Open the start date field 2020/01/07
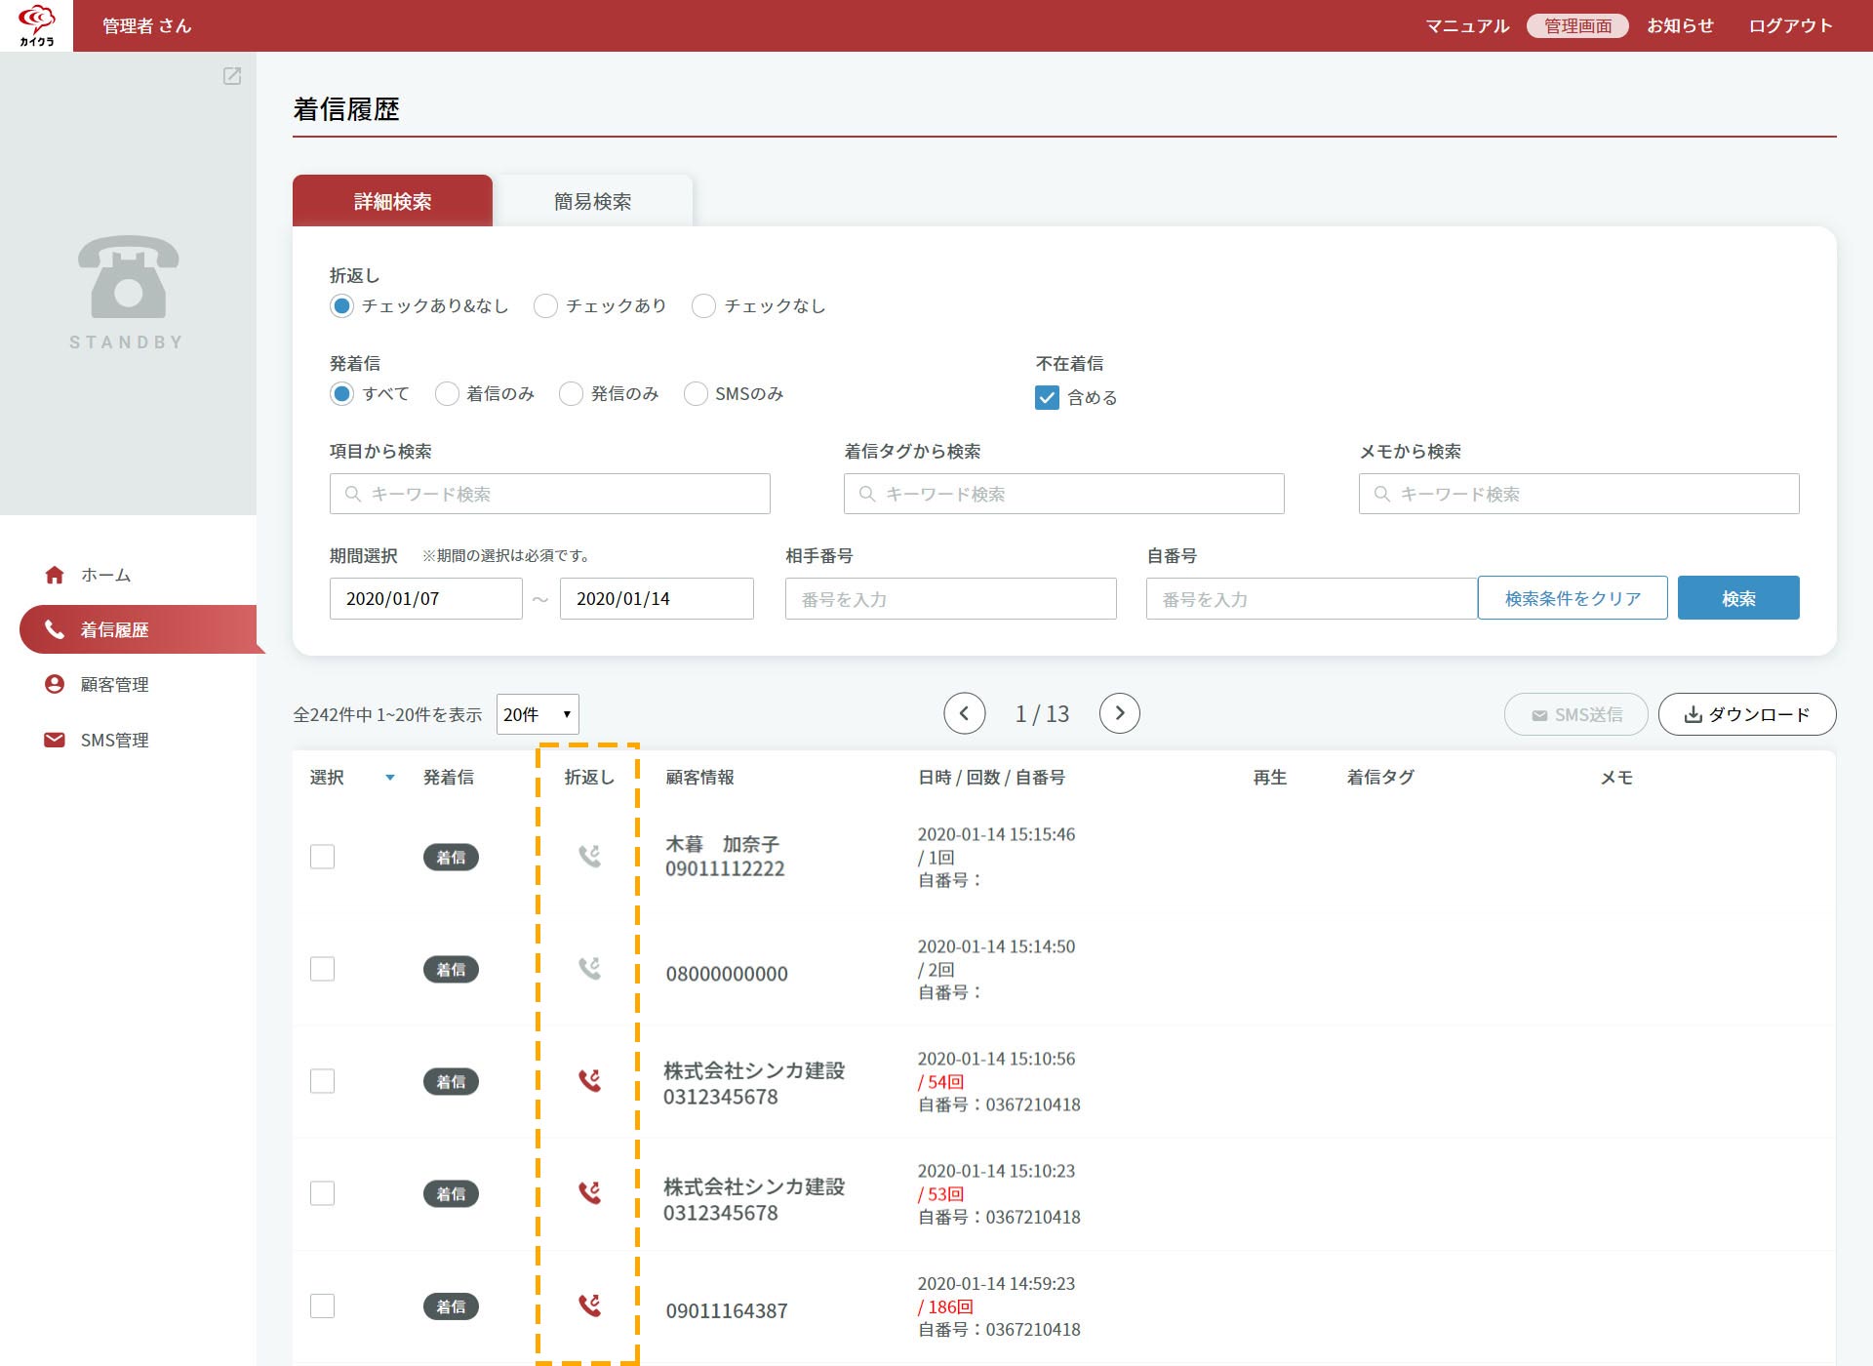Viewport: 1873px width, 1366px height. (x=426, y=598)
